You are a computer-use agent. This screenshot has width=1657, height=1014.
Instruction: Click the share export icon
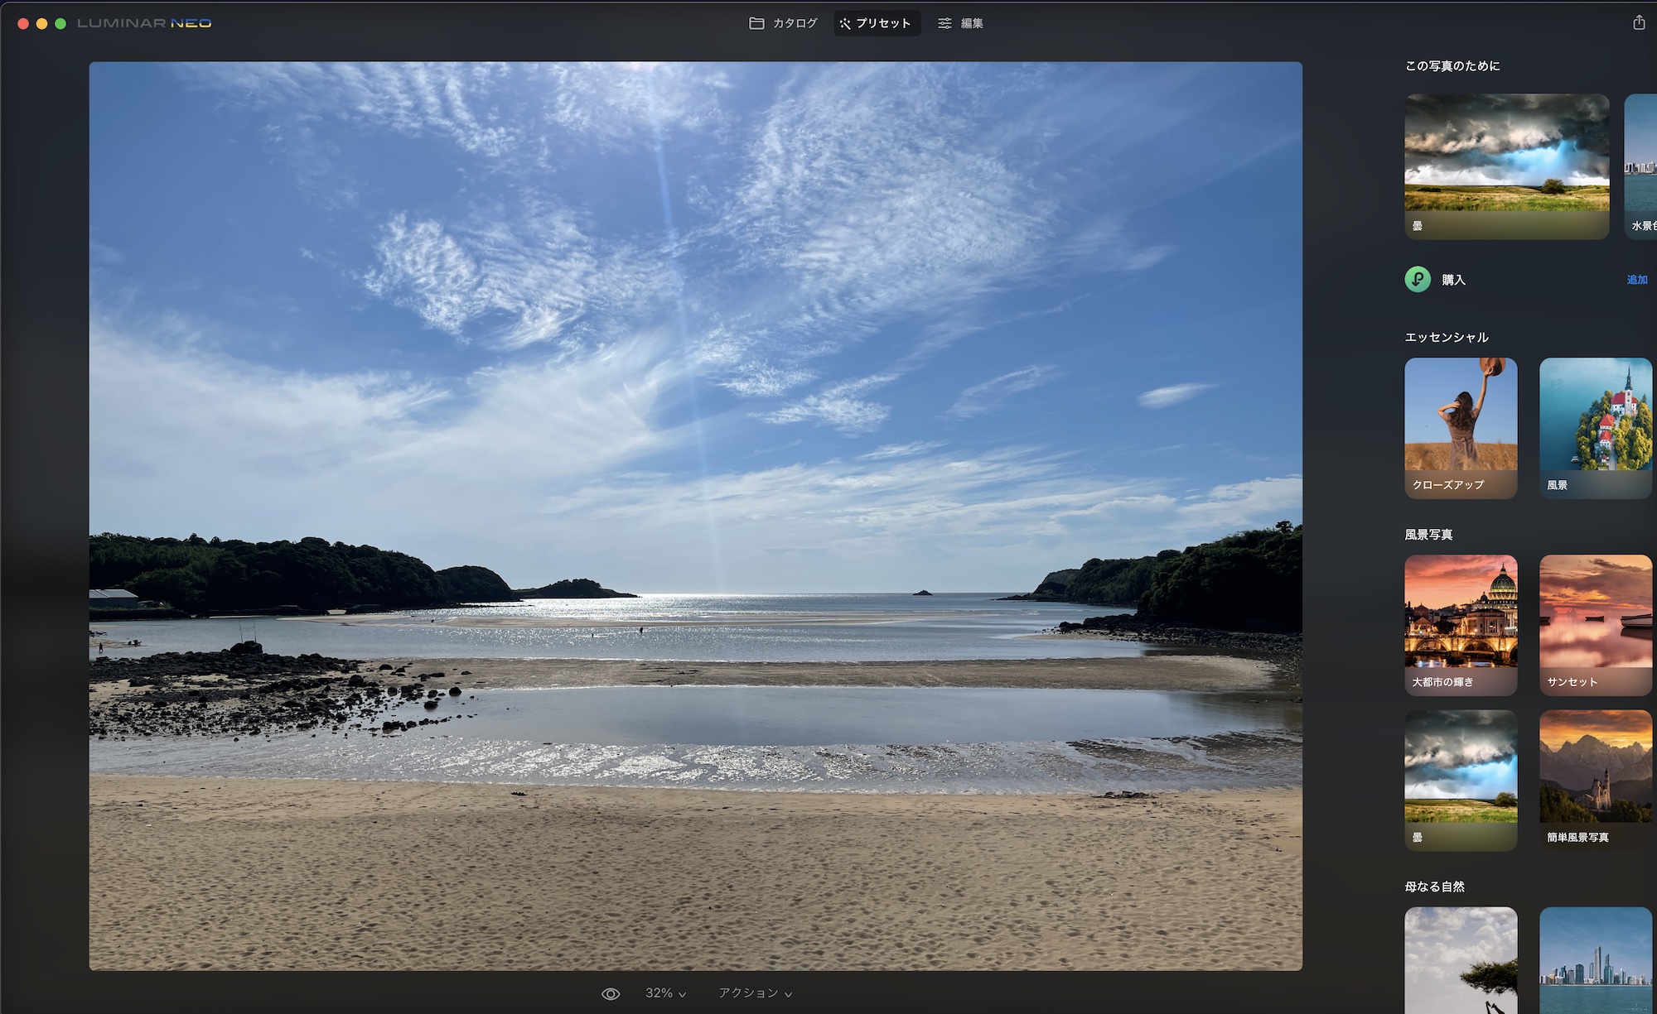(x=1638, y=22)
